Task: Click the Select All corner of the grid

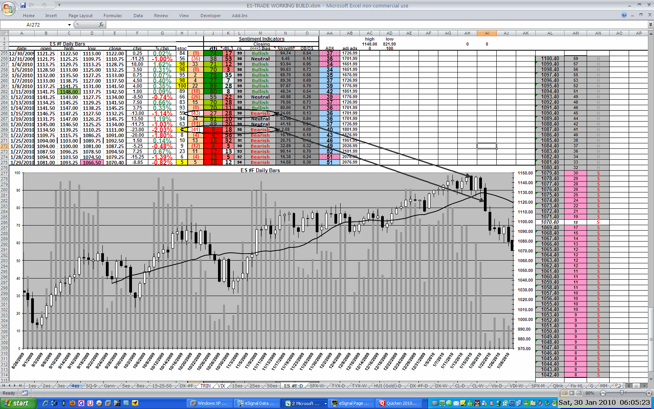Action: [4, 33]
